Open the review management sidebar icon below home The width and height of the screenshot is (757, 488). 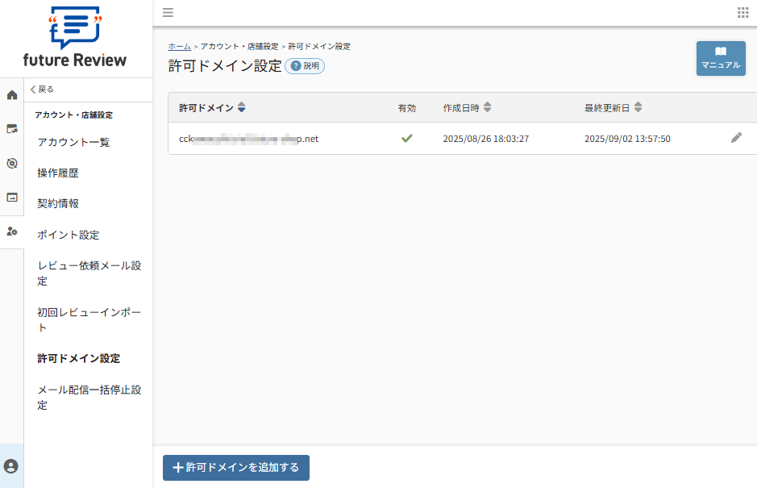coord(11,128)
